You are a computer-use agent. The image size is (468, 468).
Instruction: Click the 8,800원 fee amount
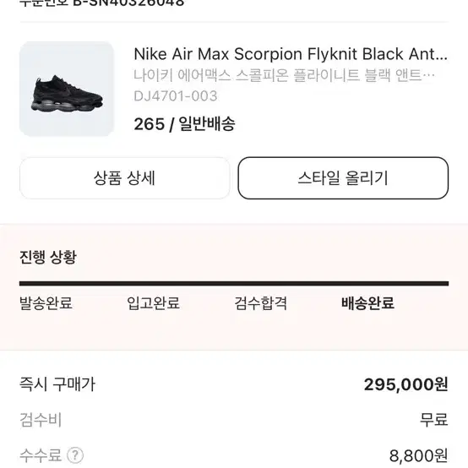click(x=418, y=455)
